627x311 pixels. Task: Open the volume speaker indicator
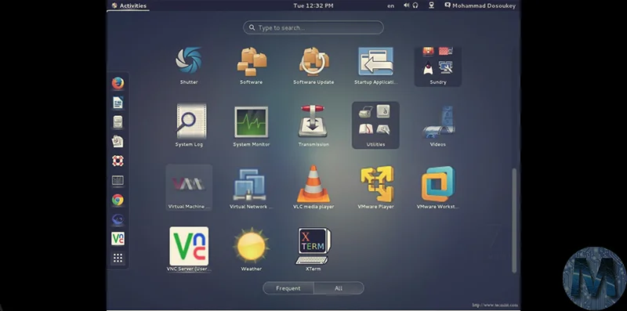(406, 5)
